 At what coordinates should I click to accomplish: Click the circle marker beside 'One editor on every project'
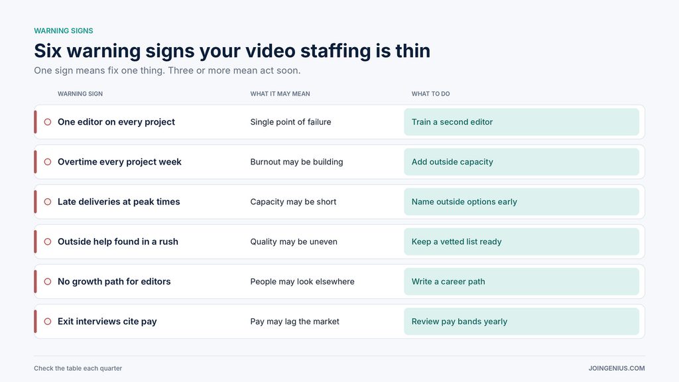tap(48, 122)
